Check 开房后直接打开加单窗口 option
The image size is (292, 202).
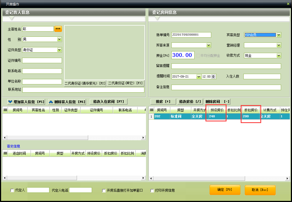click(104, 191)
